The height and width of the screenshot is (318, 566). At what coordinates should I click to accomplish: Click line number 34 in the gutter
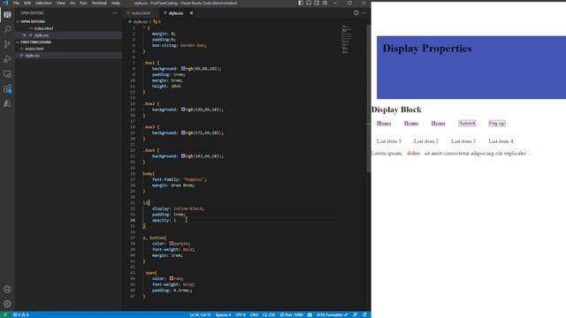pos(133,220)
